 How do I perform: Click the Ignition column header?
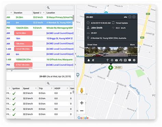16,89
